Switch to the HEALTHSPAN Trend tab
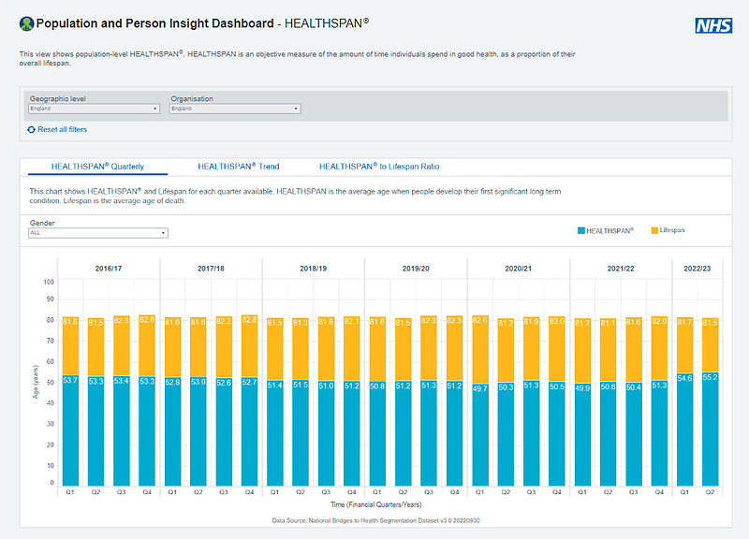The height and width of the screenshot is (539, 749). coord(238,167)
